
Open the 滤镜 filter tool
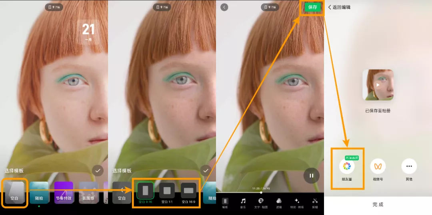click(279, 203)
